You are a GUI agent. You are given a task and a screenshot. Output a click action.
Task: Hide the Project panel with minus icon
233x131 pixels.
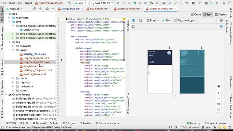click(x=53, y=9)
